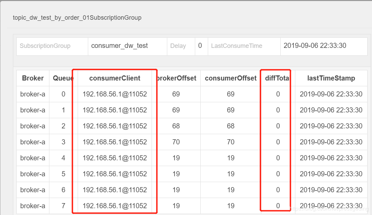Click lastTimeStamp cell in queue 6 row
372x215 pixels.
(331, 190)
